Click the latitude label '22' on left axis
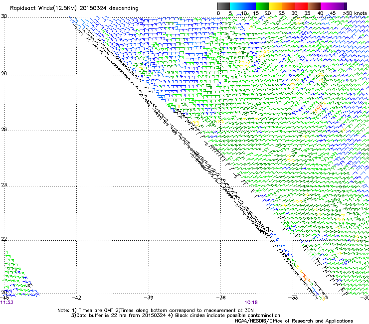 tap(4, 239)
